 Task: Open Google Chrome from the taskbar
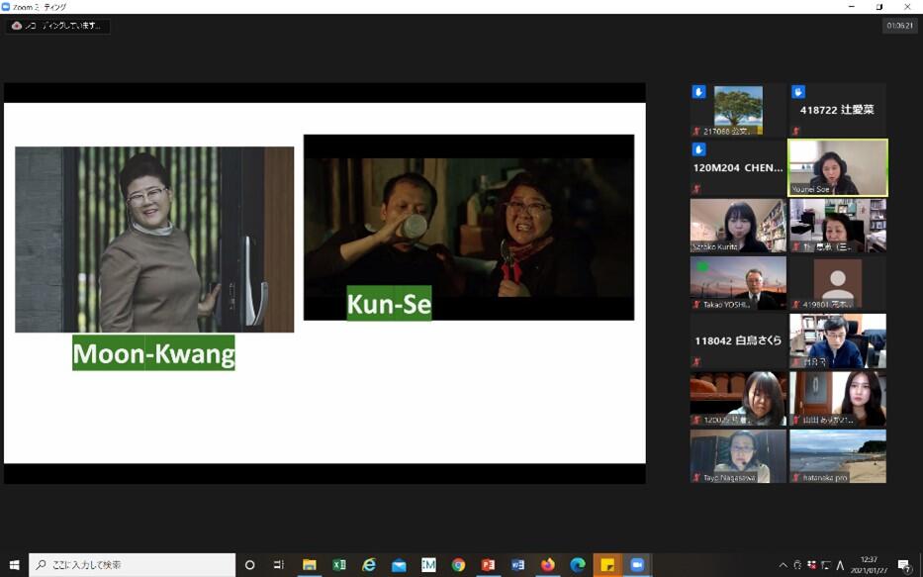click(x=459, y=565)
